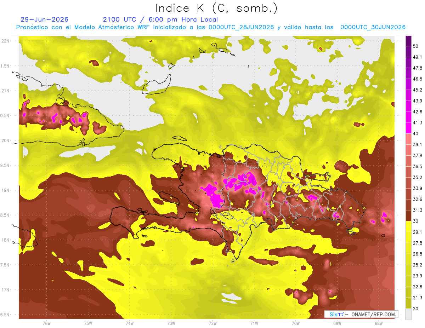Click the '18N' latitude axis label
425x328 pixels.
pos(5,240)
